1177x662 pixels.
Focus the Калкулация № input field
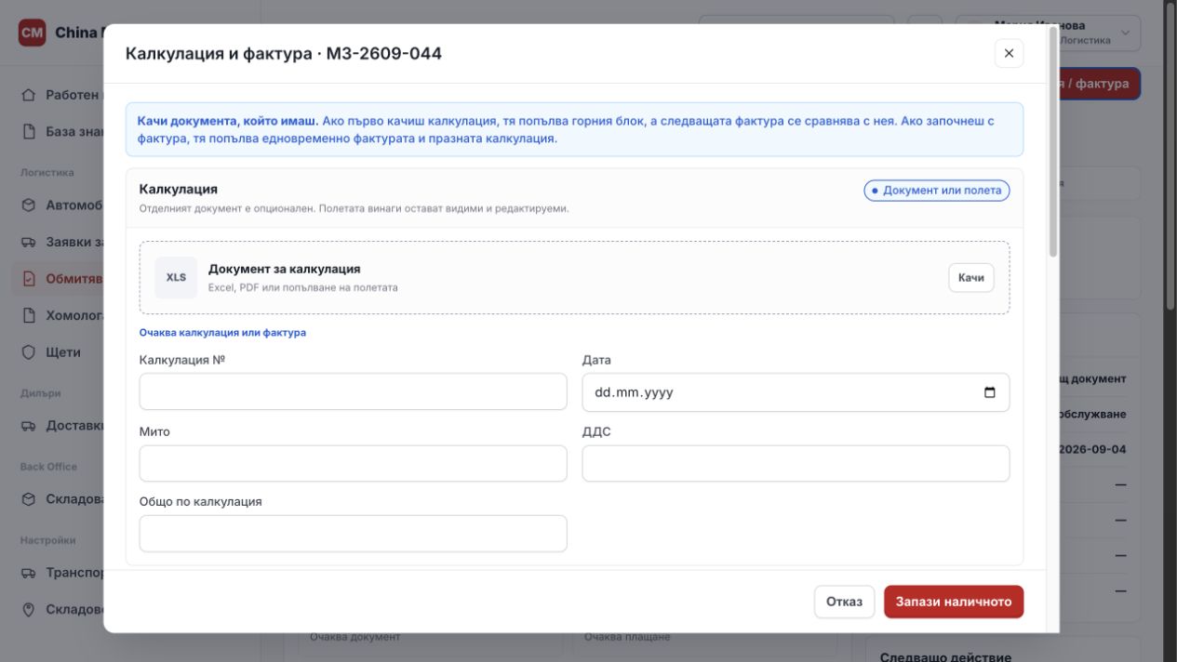pos(353,391)
